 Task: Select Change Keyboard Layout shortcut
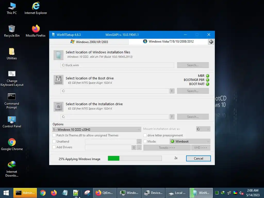pos(12,78)
